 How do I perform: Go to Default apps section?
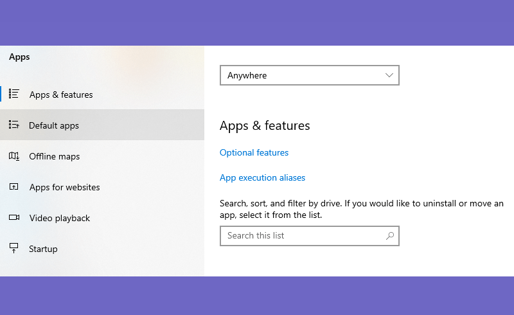pyautogui.click(x=102, y=125)
